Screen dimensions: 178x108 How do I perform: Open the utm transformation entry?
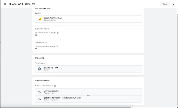click(88, 92)
